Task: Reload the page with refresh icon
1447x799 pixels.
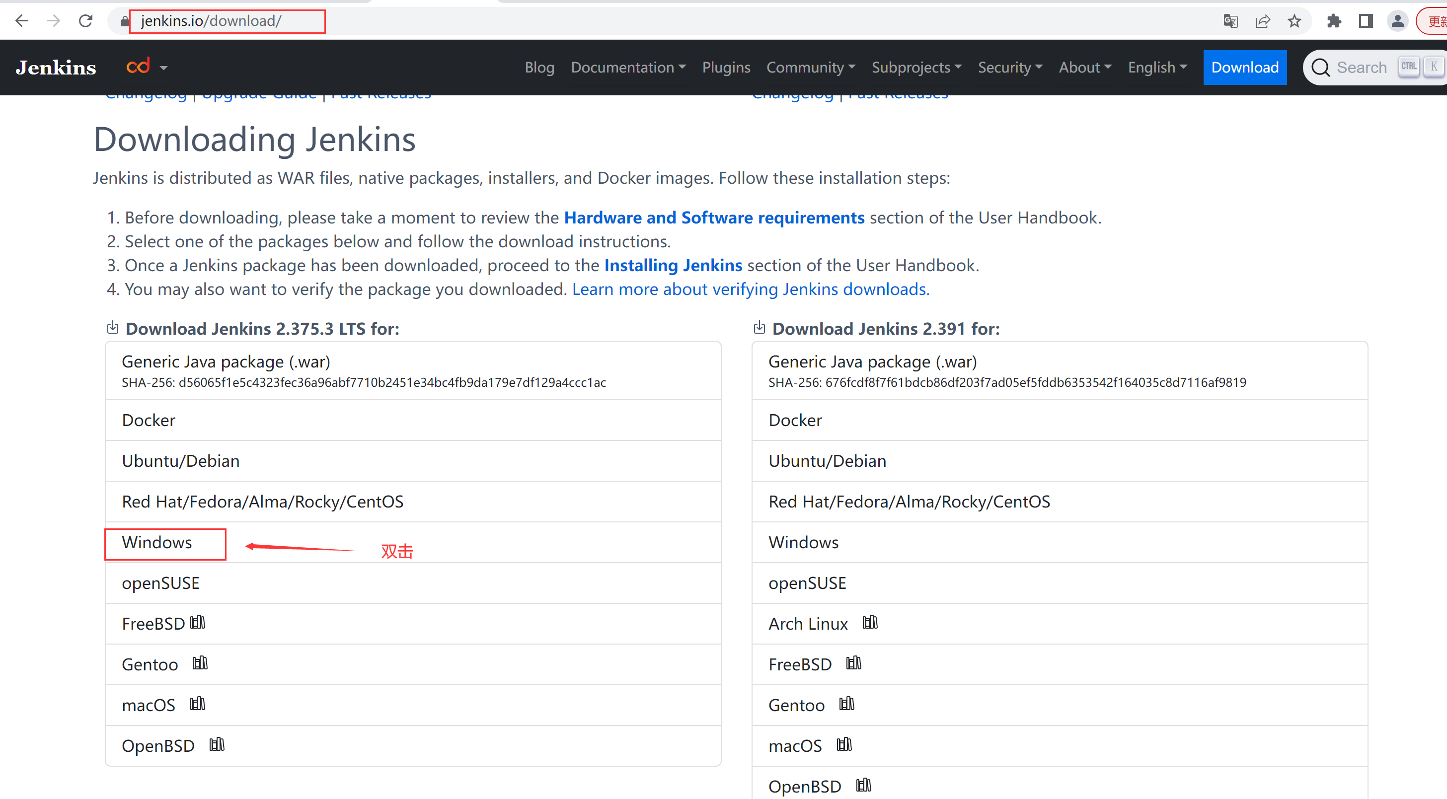Action: [85, 21]
